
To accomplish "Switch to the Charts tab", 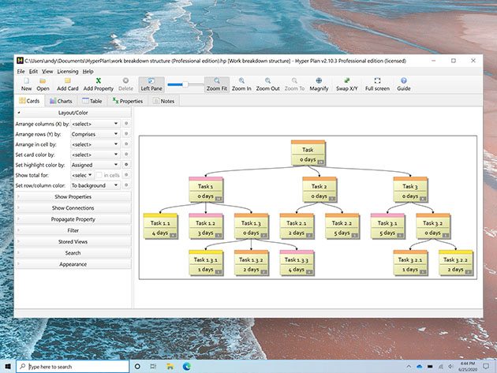I will pyautogui.click(x=61, y=101).
